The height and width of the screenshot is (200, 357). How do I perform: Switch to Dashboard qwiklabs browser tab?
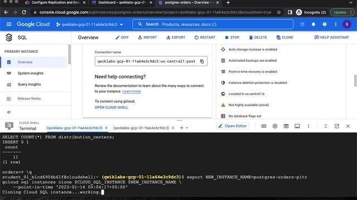tap(122, 2)
